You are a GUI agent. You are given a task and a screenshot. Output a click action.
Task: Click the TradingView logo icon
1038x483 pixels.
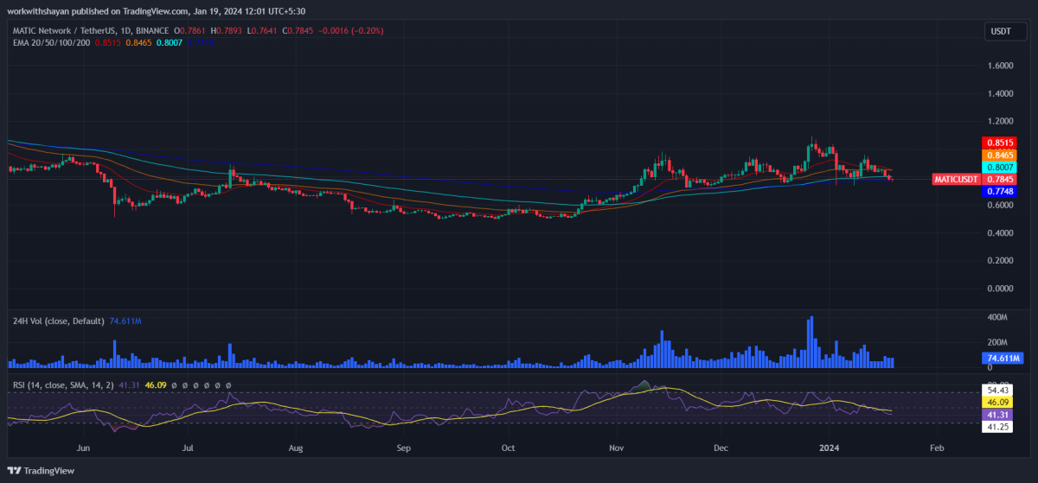[14, 470]
